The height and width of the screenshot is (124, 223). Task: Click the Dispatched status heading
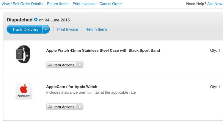click(20, 20)
